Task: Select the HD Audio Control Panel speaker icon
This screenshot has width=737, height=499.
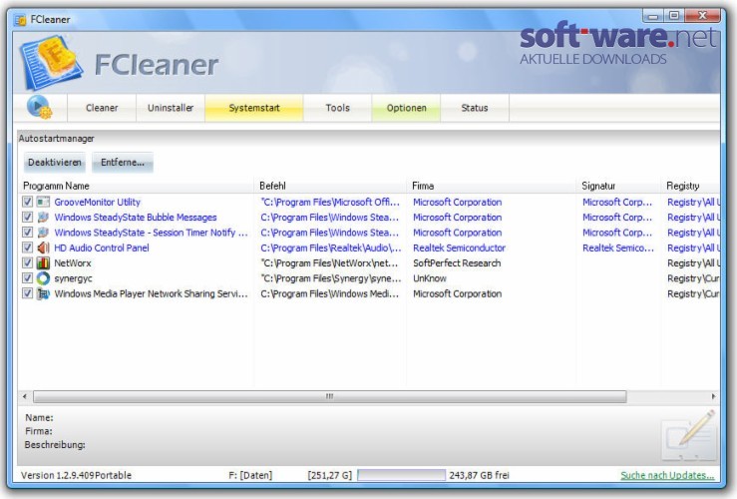Action: (43, 248)
